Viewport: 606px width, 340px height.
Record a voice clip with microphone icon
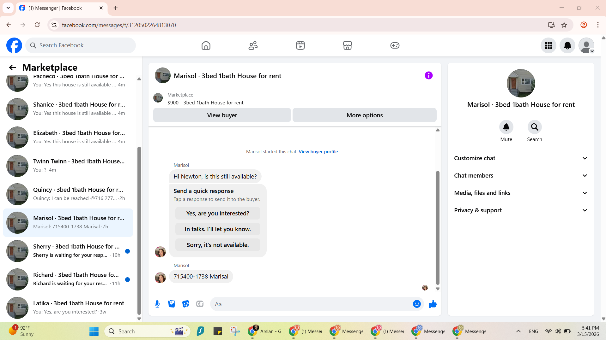(x=157, y=304)
